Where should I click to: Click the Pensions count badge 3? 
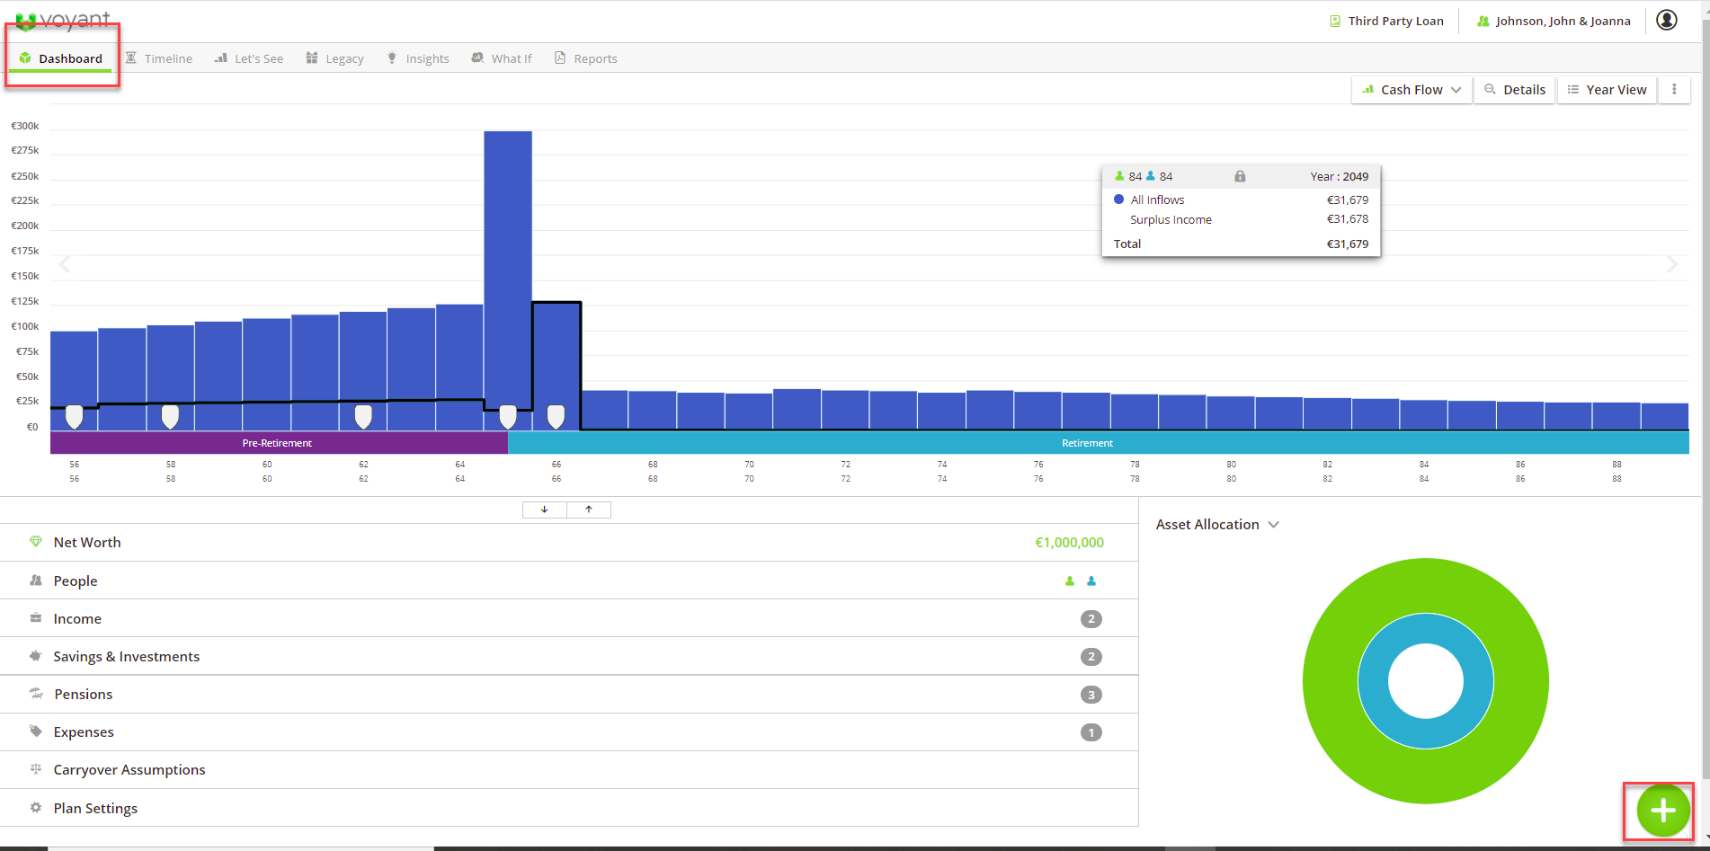[1091, 694]
